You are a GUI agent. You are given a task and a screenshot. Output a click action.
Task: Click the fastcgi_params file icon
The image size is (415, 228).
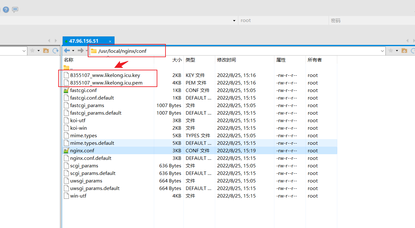pyautogui.click(x=66, y=105)
